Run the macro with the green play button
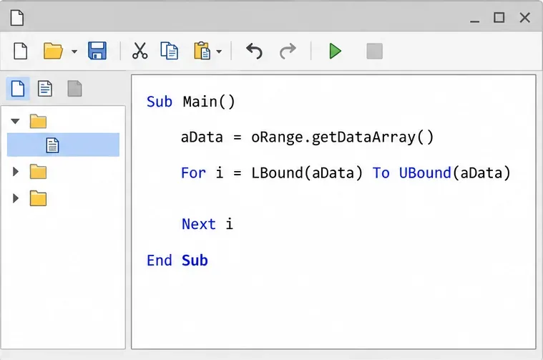The width and height of the screenshot is (543, 360). (x=335, y=52)
